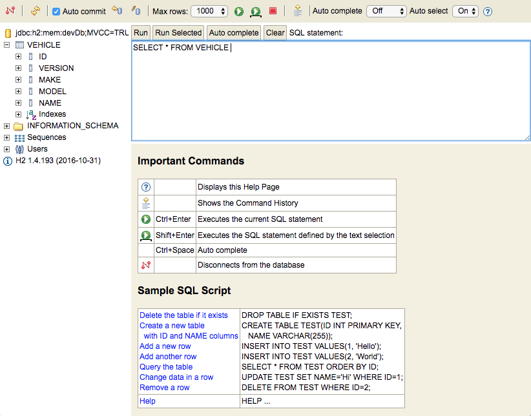Click the Help link in the sample script
The height and width of the screenshot is (416, 531).
point(147,401)
